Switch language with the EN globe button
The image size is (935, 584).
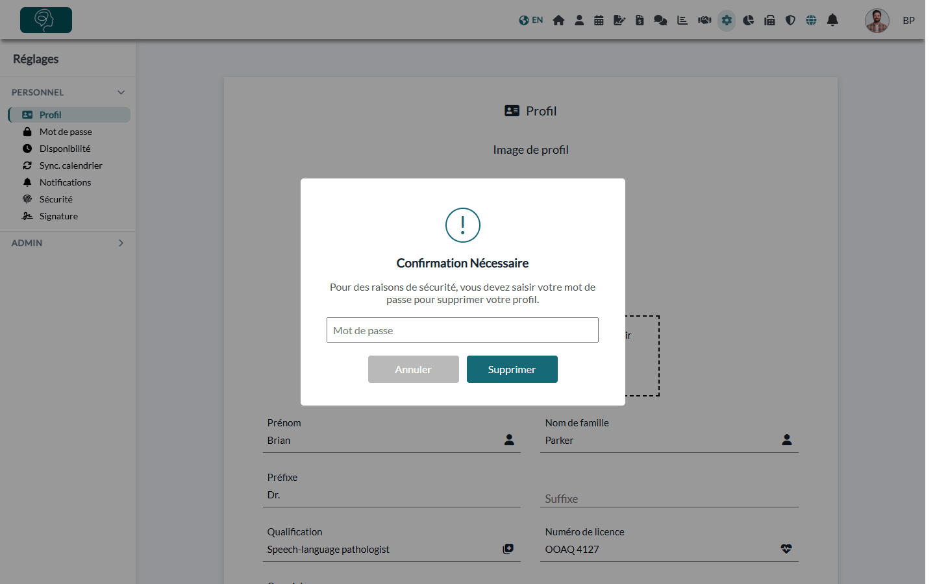click(x=530, y=20)
